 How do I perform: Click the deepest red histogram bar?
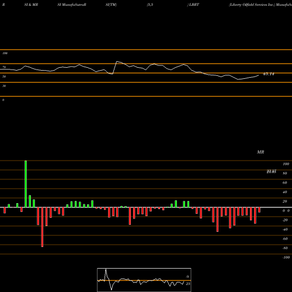coord(42,227)
